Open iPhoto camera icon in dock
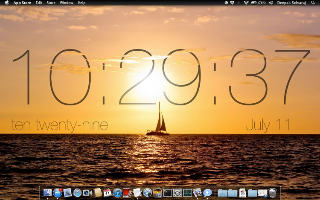 (x=157, y=192)
